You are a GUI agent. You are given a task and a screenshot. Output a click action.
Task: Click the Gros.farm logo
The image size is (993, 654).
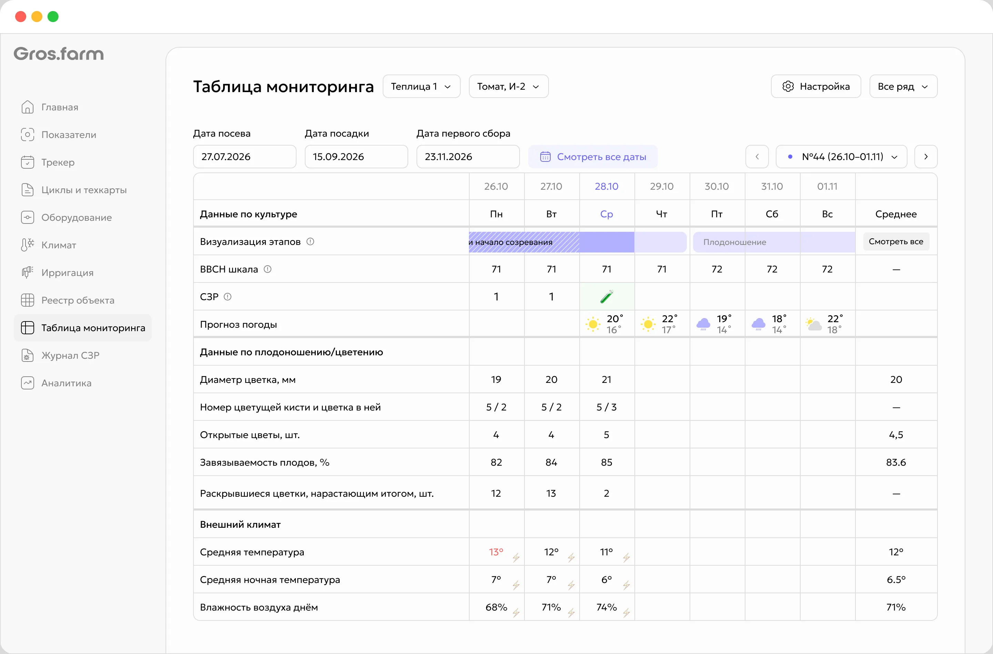point(59,54)
